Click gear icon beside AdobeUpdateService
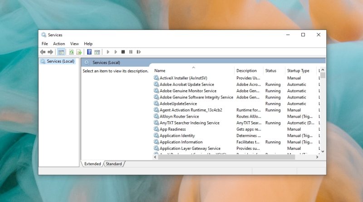The width and height of the screenshot is (363, 202). [156, 103]
